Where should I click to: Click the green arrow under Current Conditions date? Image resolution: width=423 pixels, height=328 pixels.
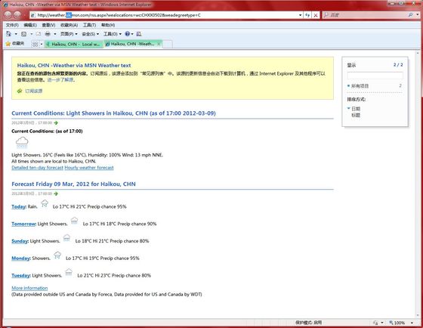coord(56,123)
